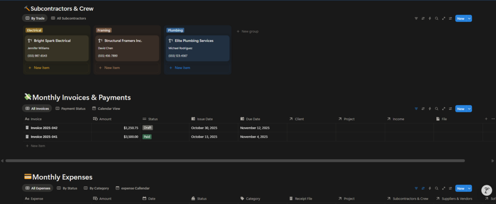This screenshot has width=496, height=204.
Task: Click page icon of Invoice 2025-041
Action: (x=27, y=136)
